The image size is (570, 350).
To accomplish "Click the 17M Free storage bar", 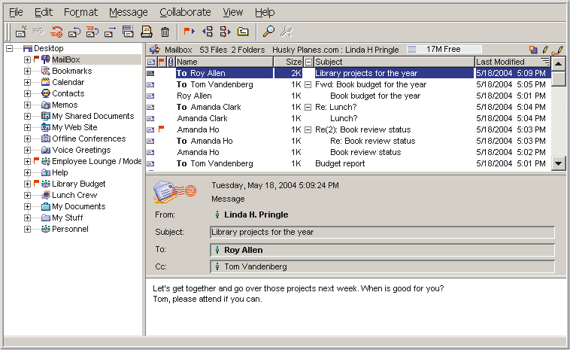I will tap(444, 49).
